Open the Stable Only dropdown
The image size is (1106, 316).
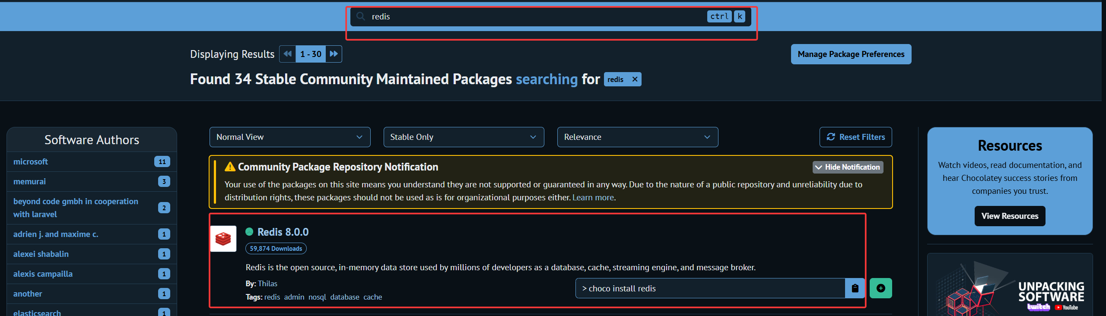[464, 137]
